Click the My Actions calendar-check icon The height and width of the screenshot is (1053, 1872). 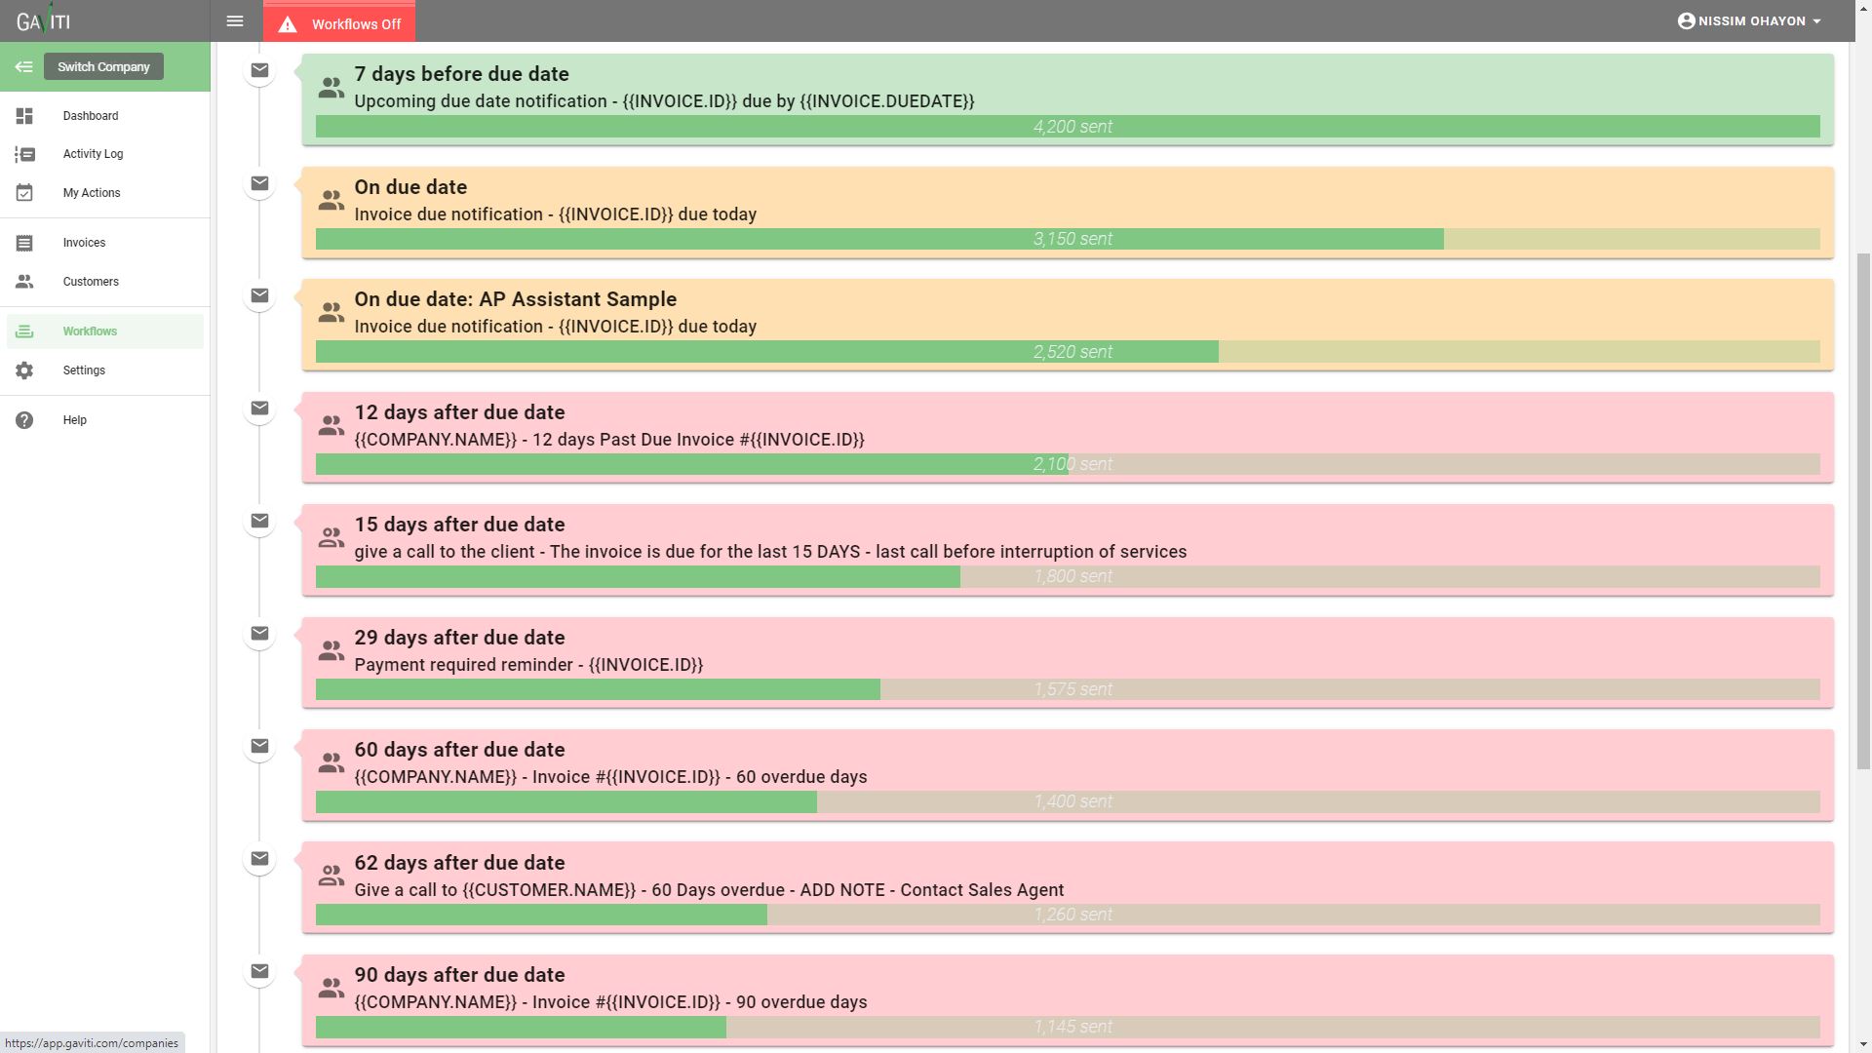point(24,193)
